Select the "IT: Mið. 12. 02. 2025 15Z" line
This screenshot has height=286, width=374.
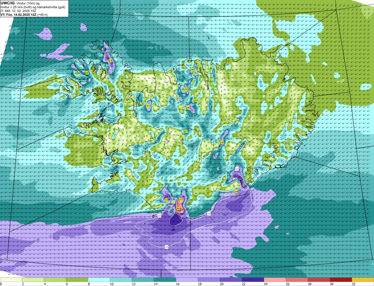point(19,11)
